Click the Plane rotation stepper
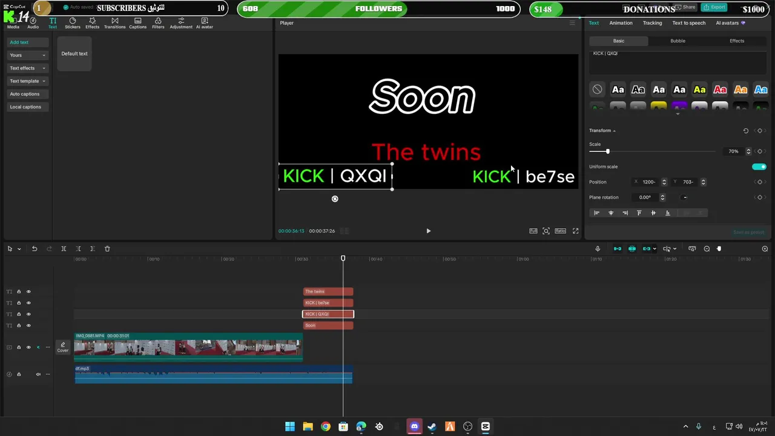 (662, 197)
